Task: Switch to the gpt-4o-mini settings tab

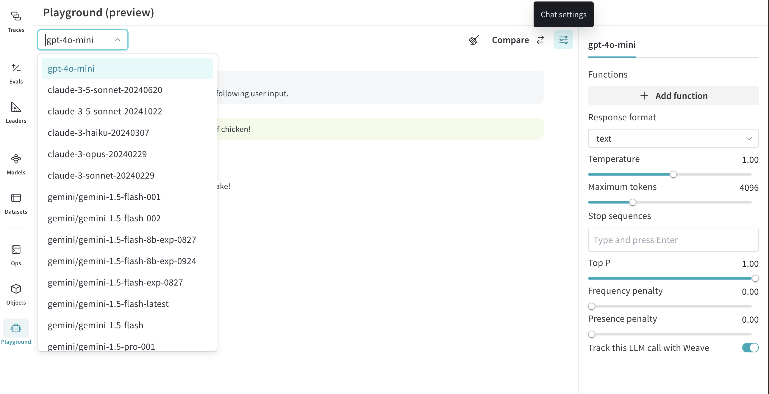Action: pyautogui.click(x=612, y=45)
